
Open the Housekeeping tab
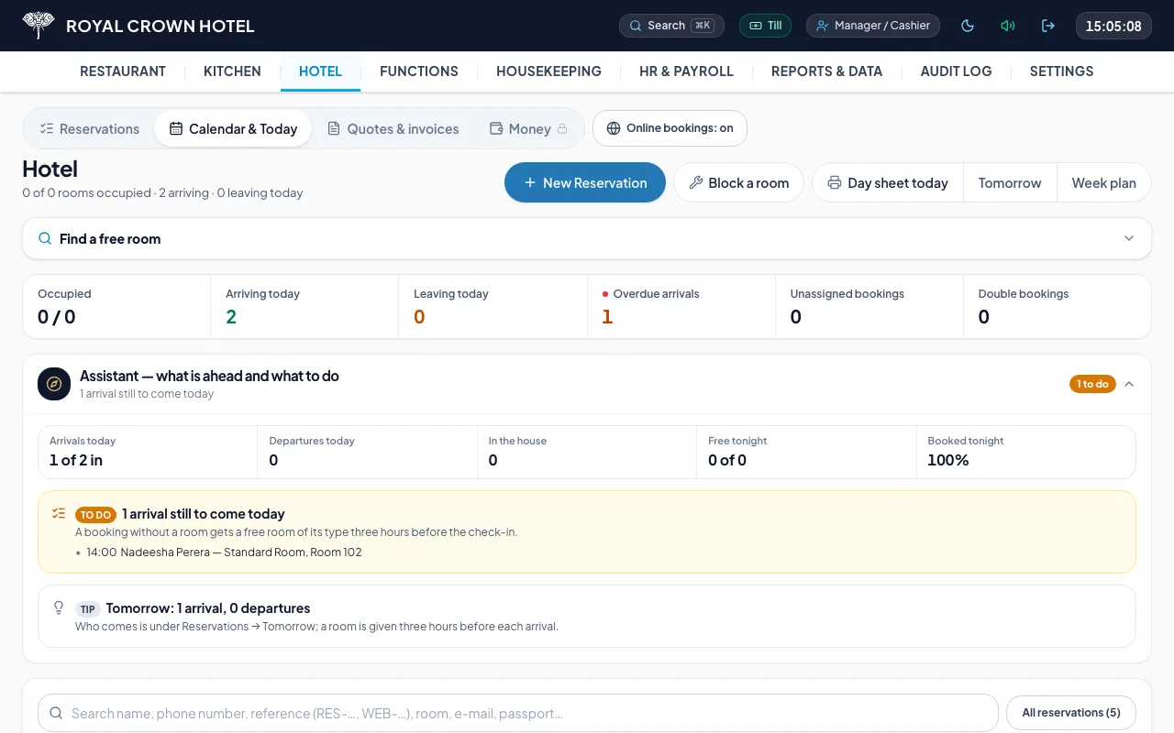tap(548, 71)
